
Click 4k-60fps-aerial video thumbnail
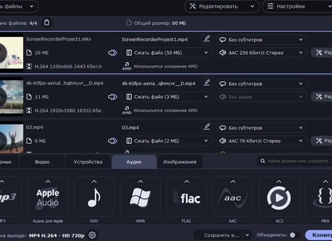tap(11, 97)
